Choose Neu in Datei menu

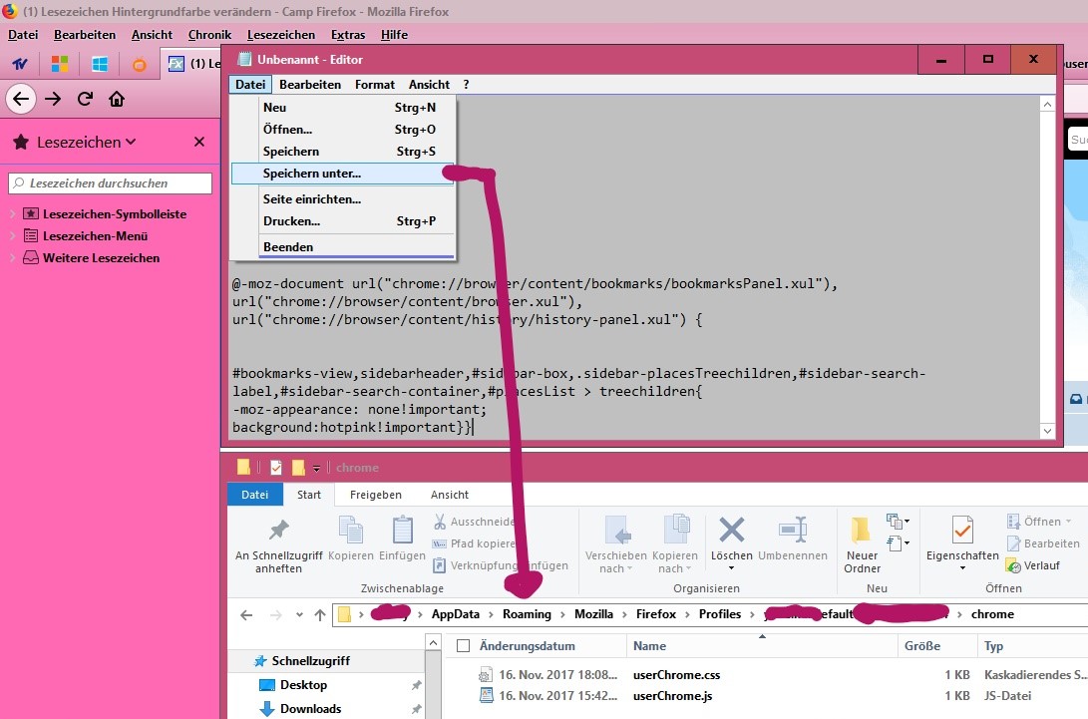343,108
